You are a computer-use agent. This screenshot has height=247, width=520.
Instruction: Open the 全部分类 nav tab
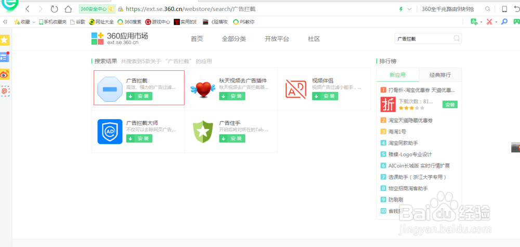pyautogui.click(x=234, y=39)
